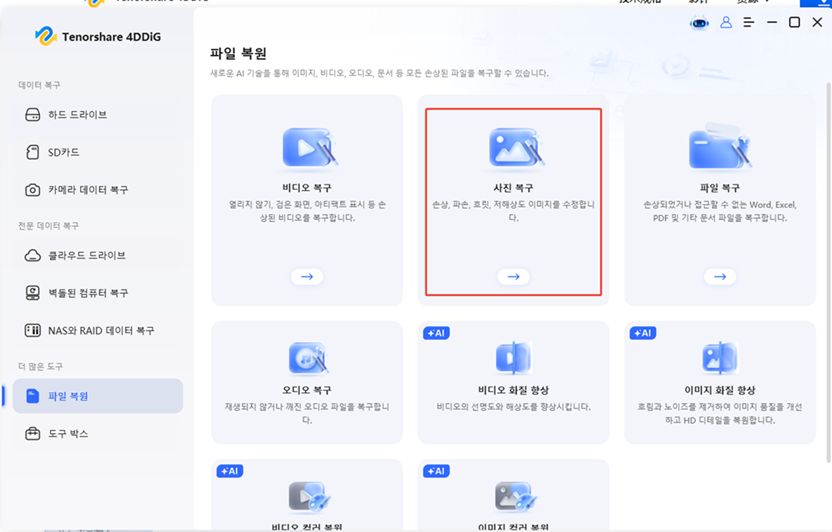The height and width of the screenshot is (532, 832).
Task: Open the user account icon
Action: 726,22
